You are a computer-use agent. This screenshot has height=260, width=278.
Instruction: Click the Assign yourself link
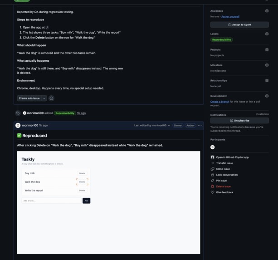(230, 16)
